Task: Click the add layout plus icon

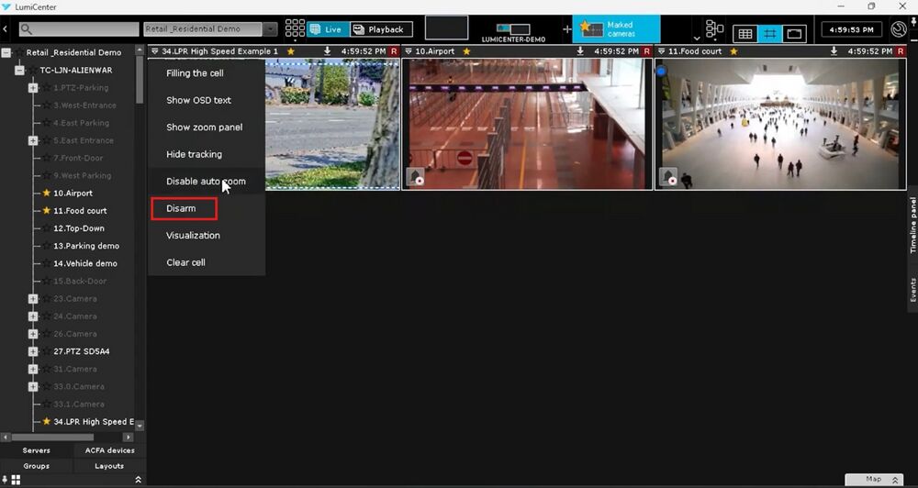Action: [566, 29]
